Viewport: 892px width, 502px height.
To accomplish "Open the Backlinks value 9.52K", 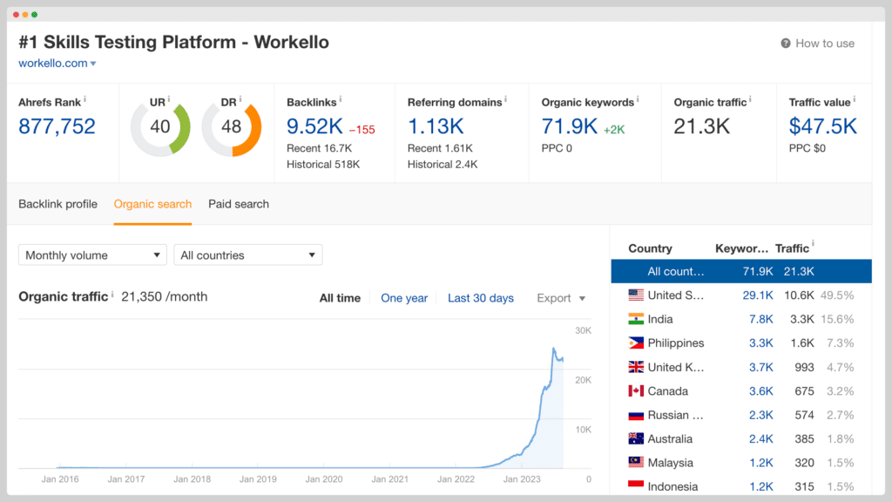I will (x=314, y=126).
